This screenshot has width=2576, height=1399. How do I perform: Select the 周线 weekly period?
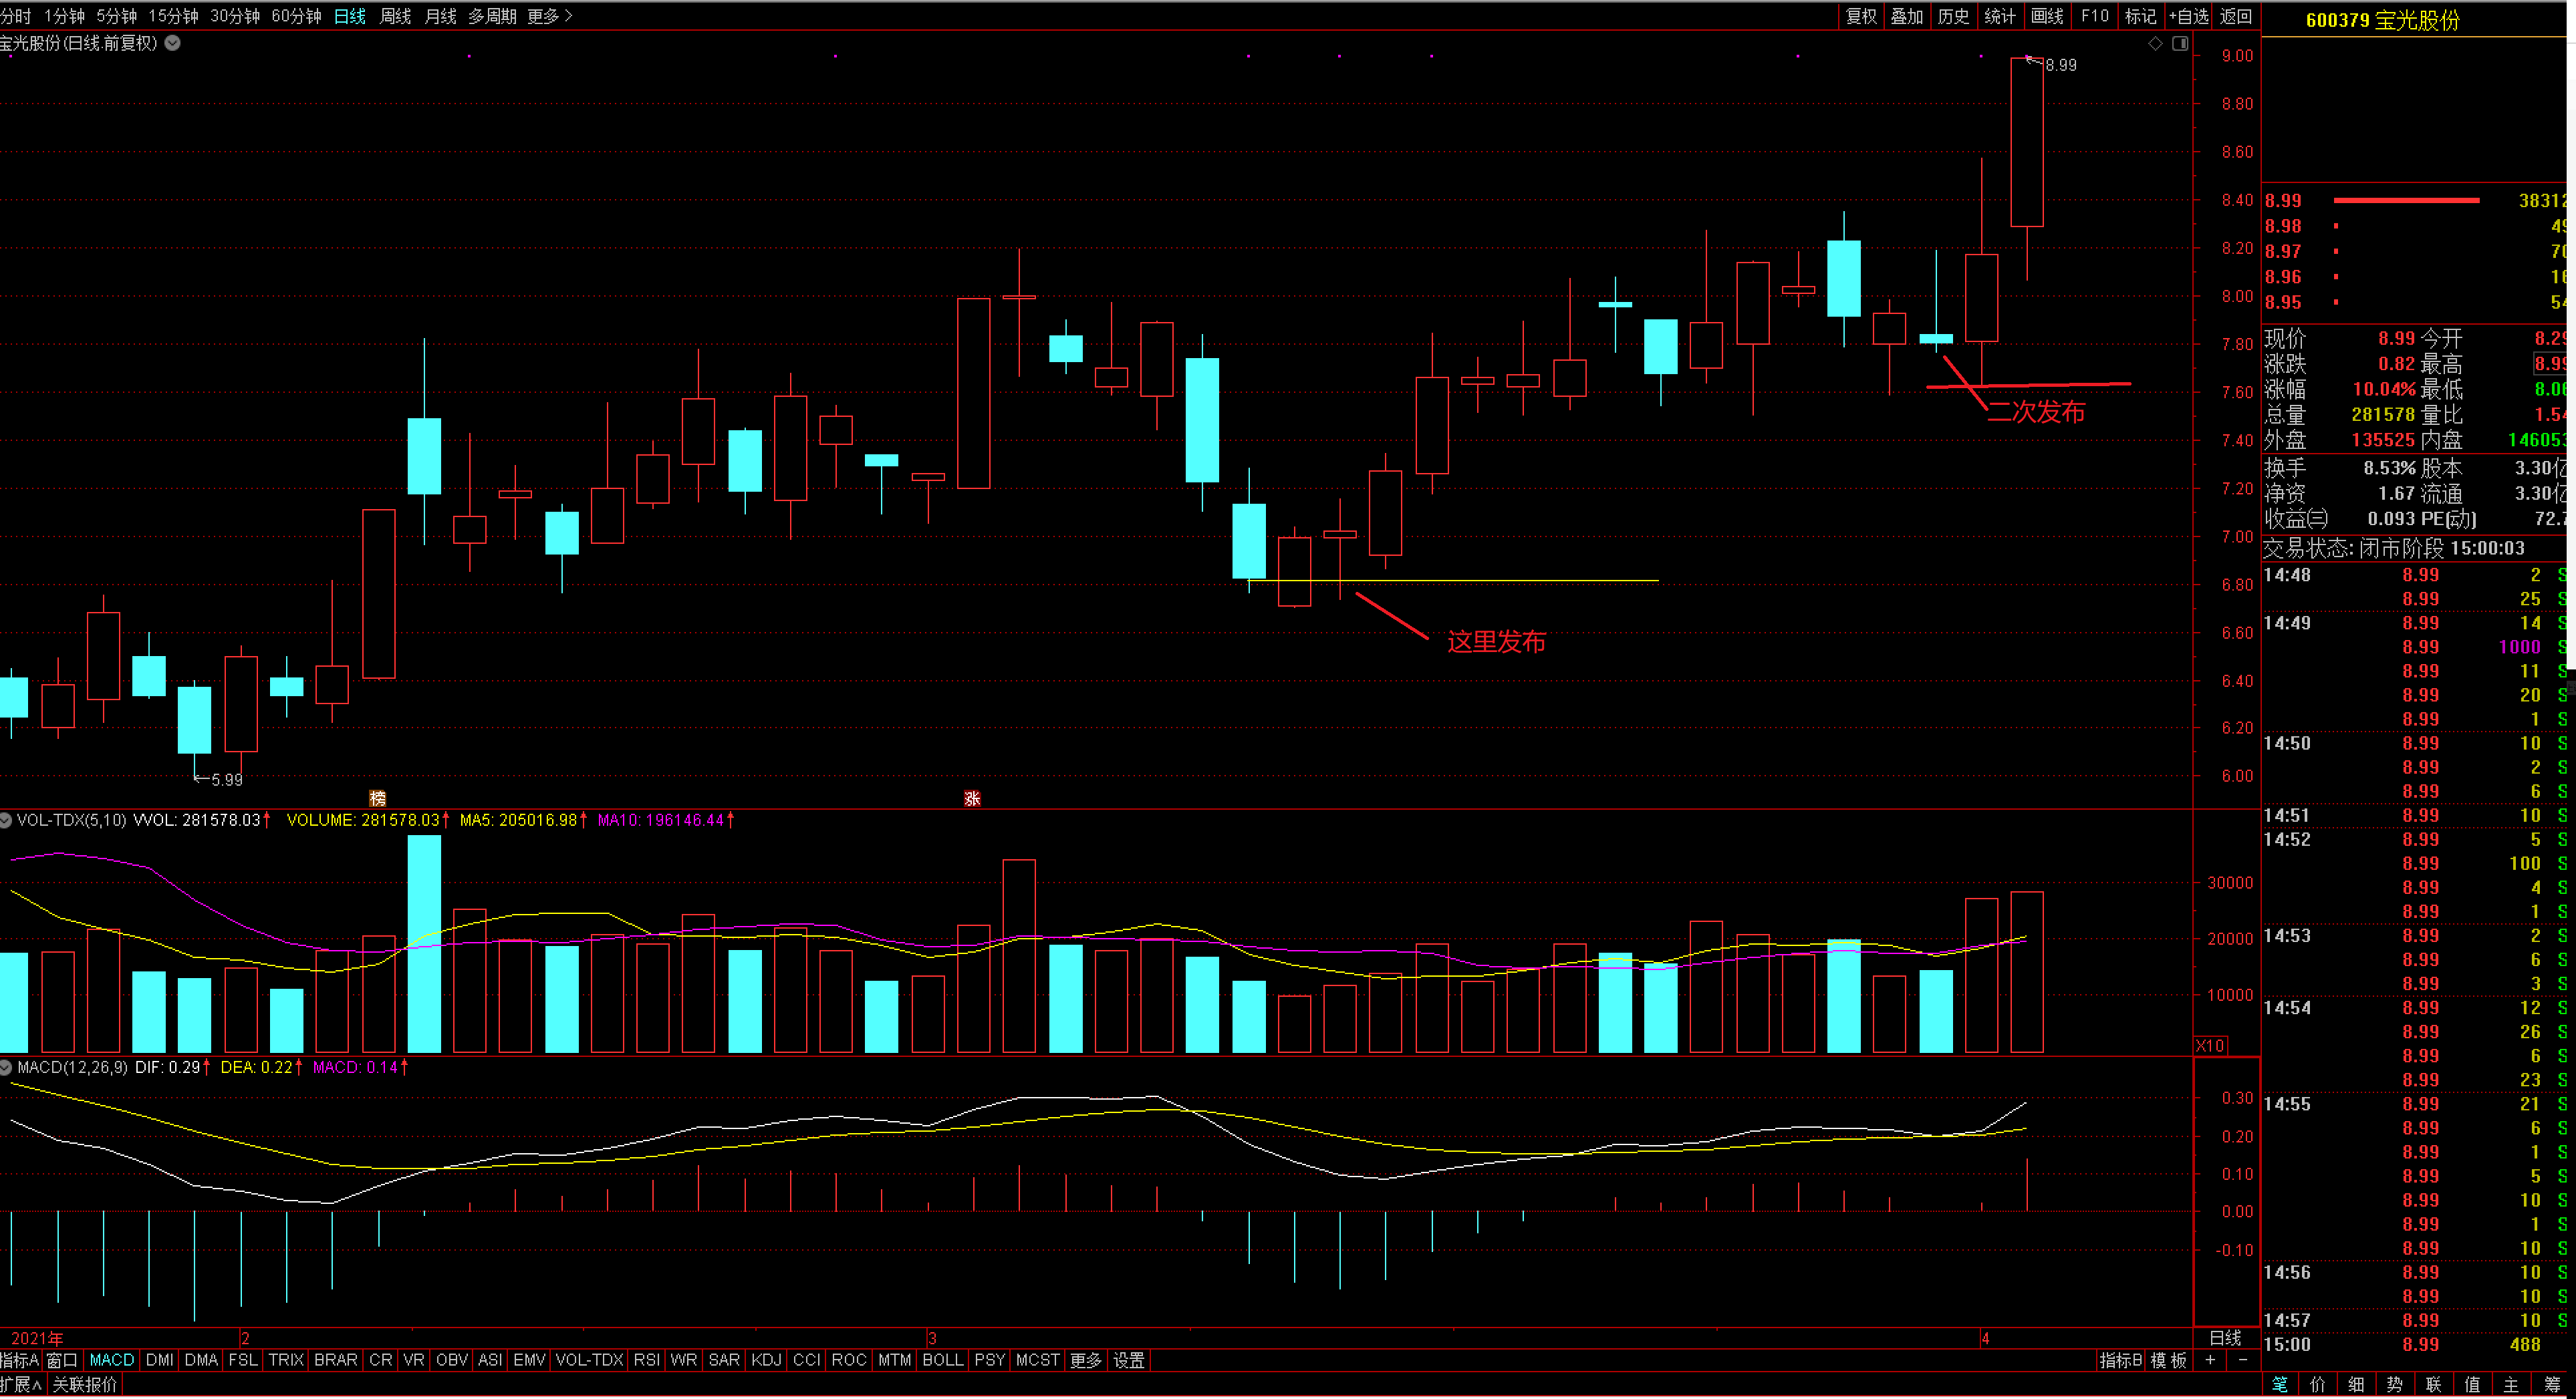click(x=396, y=16)
